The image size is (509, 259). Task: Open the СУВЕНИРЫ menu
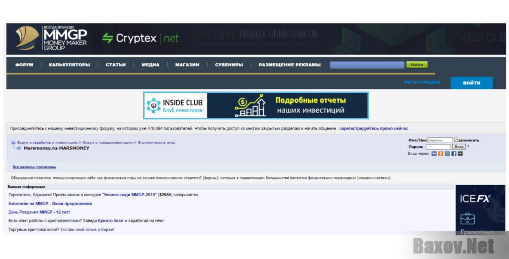tap(229, 65)
